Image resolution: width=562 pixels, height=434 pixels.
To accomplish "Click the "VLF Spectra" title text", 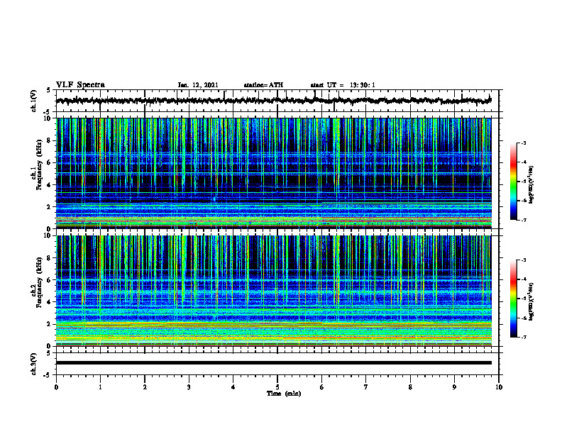I will pyautogui.click(x=80, y=85).
